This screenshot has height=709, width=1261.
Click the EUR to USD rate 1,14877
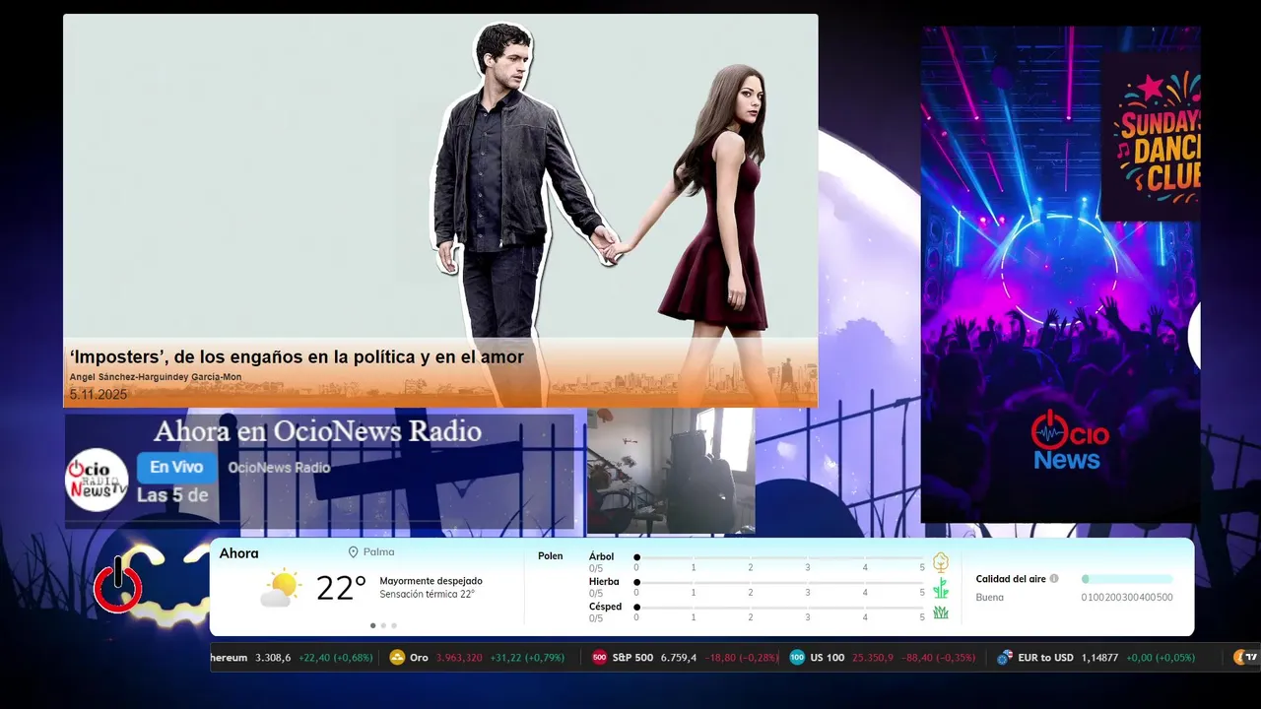pyautogui.click(x=1099, y=657)
